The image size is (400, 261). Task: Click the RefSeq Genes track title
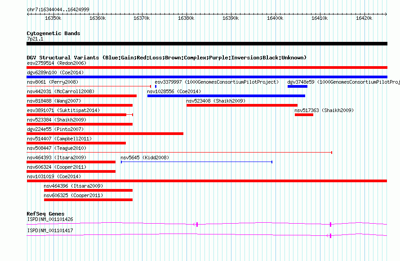coord(45,214)
